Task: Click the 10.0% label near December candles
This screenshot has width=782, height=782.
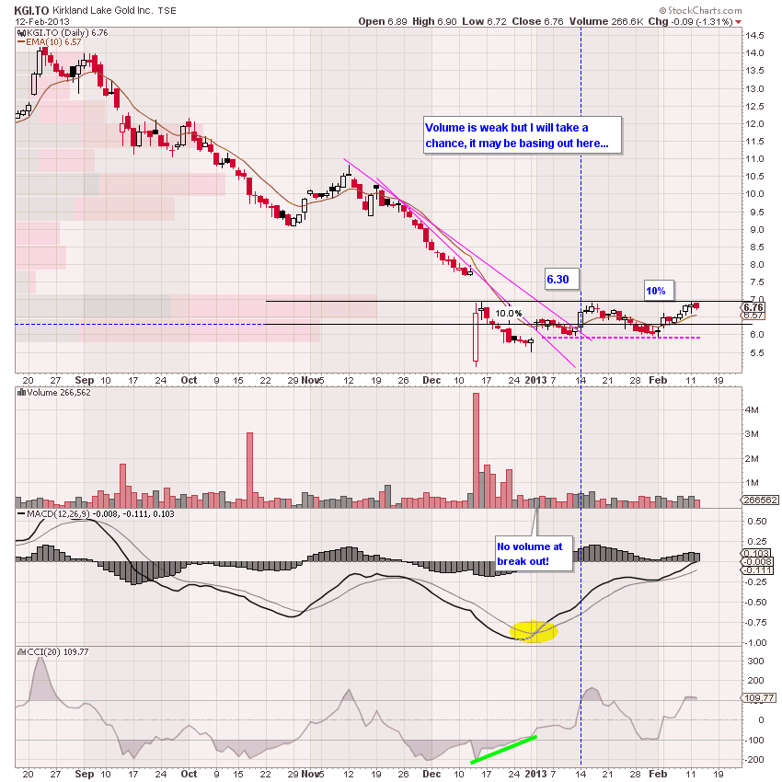Action: [x=508, y=313]
